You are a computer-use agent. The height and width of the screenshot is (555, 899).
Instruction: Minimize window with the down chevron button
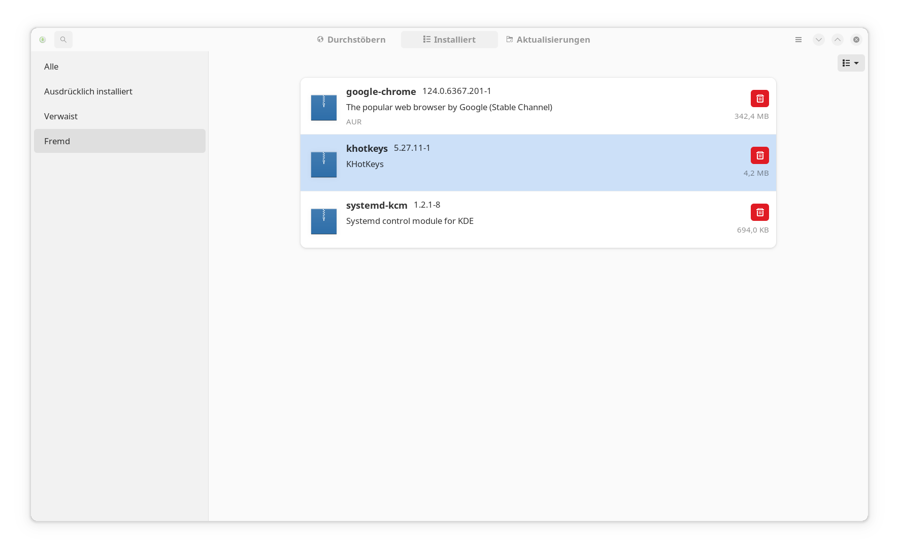[819, 40]
